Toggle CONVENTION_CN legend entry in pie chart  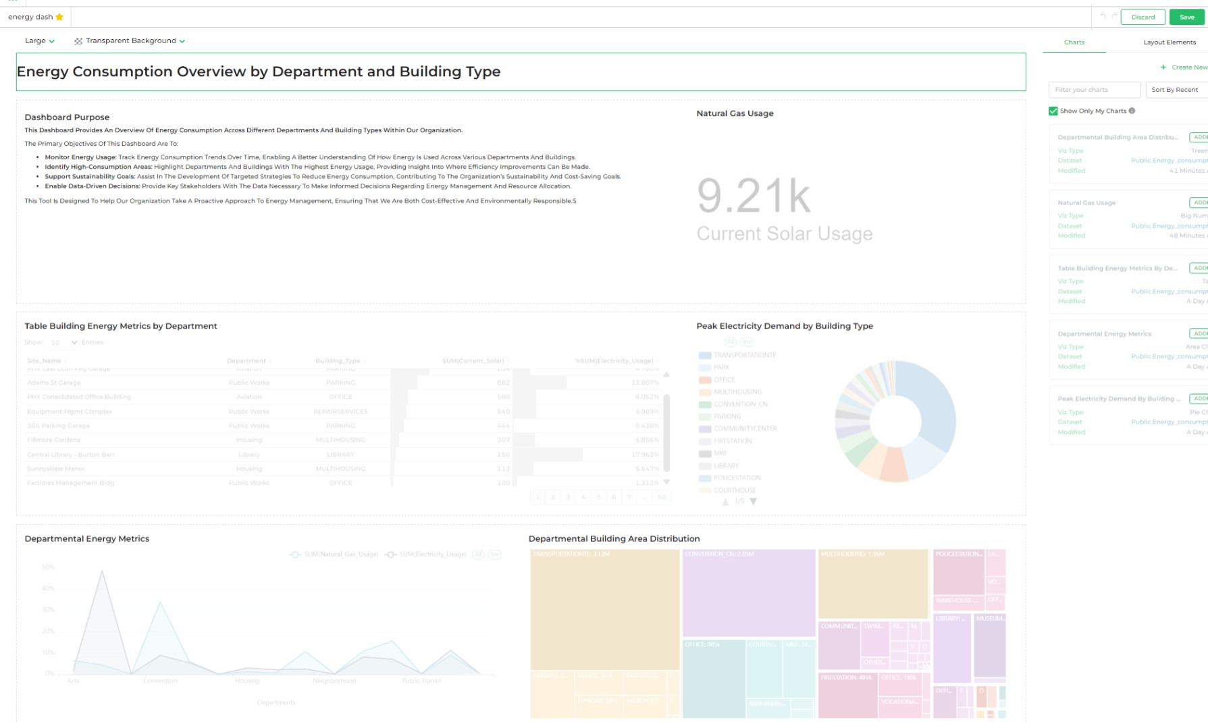733,404
